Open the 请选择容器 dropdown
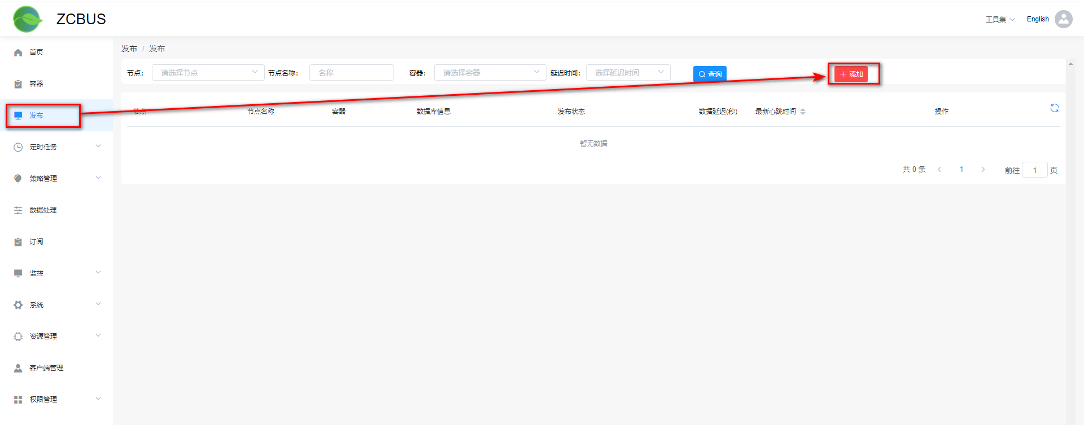 [489, 73]
